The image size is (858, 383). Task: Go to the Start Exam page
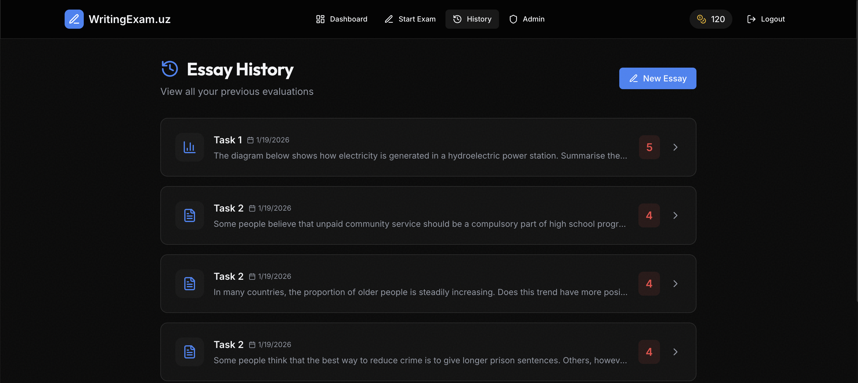410,19
